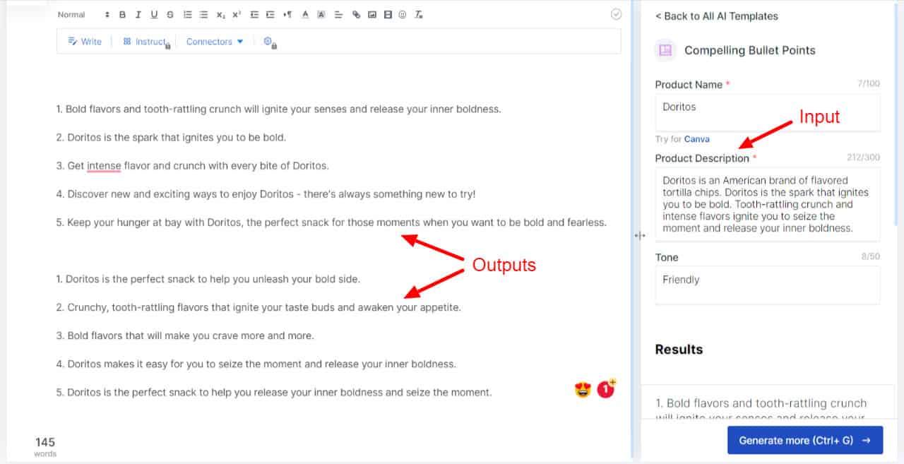
Task: Open the locked settings gear
Action: click(269, 42)
